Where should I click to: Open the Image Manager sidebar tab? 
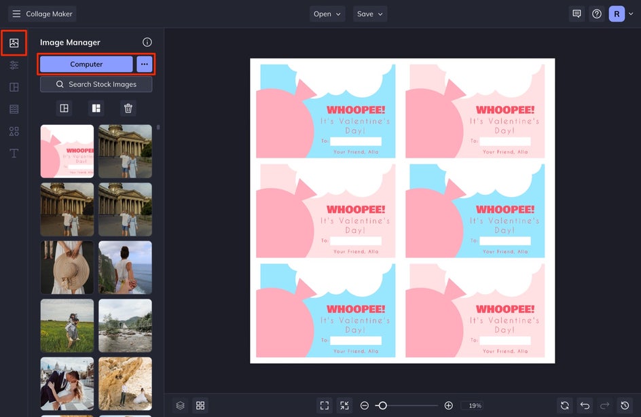pyautogui.click(x=14, y=43)
